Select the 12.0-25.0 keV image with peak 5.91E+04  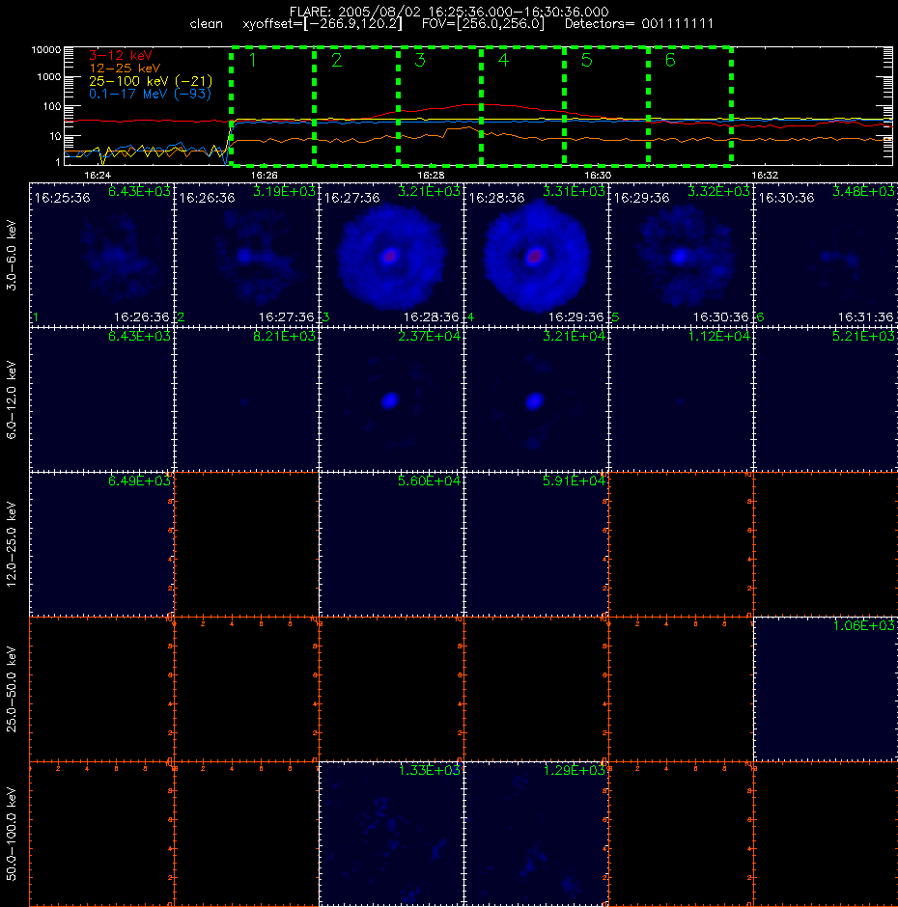[536, 544]
